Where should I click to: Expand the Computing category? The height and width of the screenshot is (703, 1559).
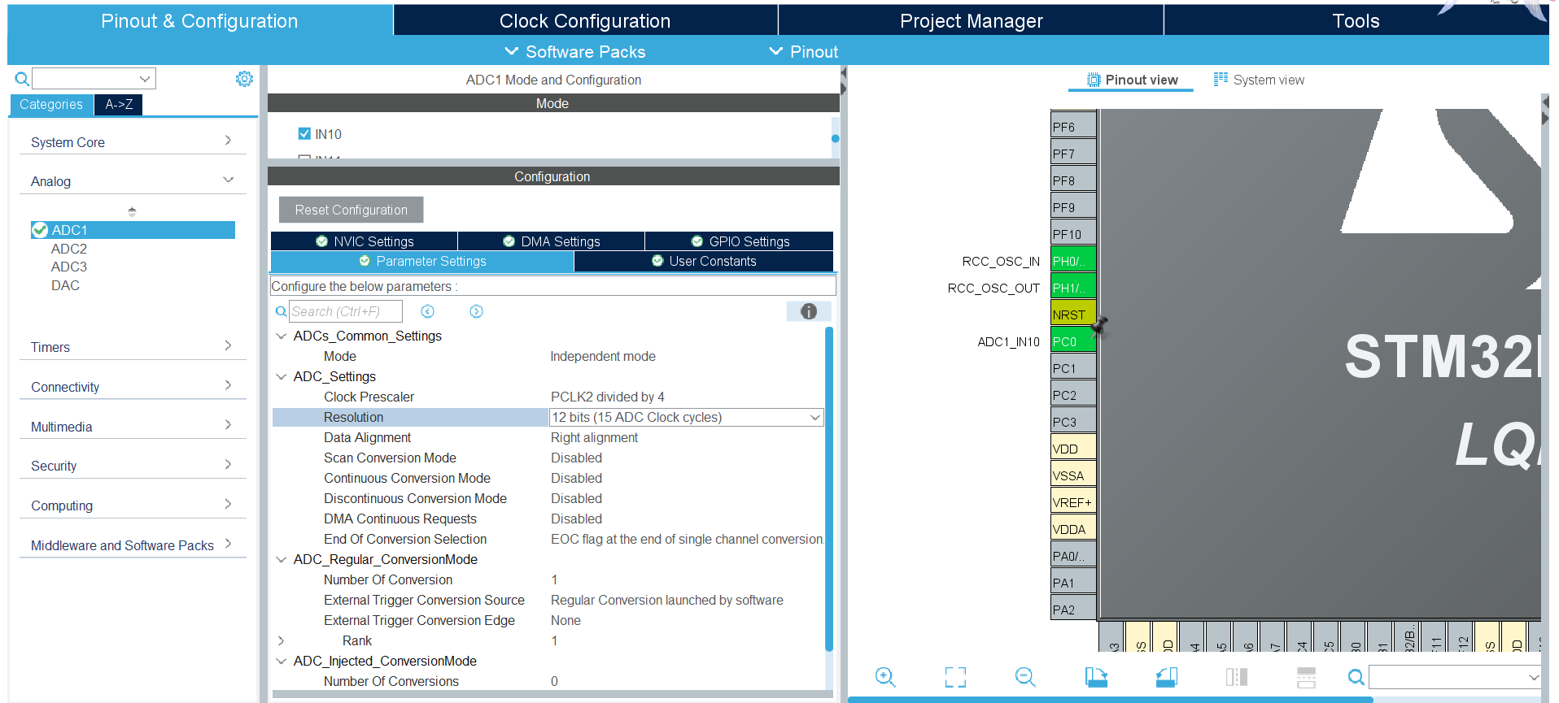[x=133, y=505]
